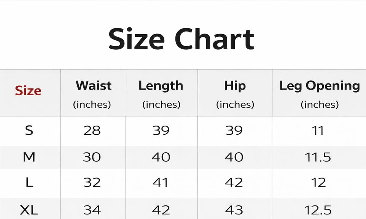This screenshot has height=219, width=366.
Task: Click the hip value 43 for XL
Action: click(234, 210)
